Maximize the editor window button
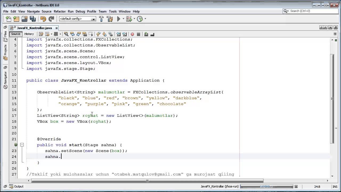 335,27
